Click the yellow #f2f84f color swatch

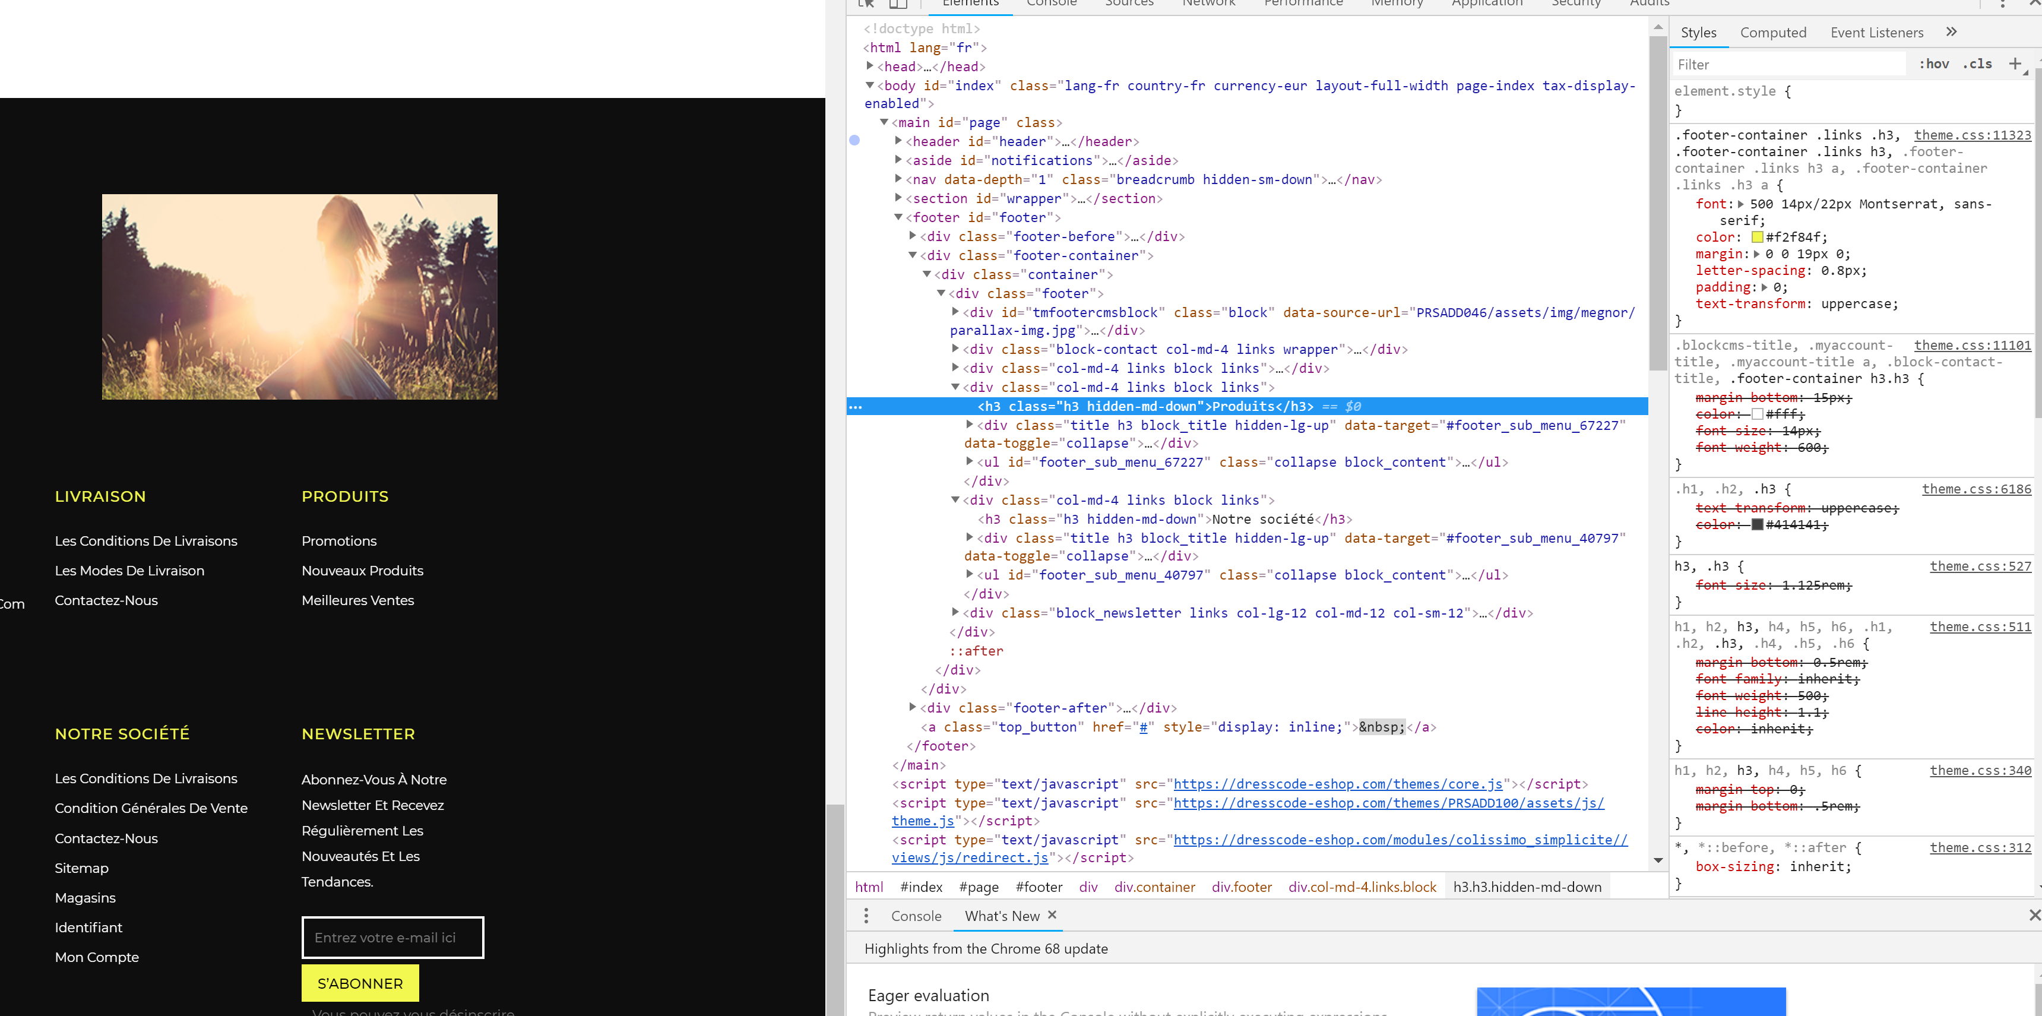click(1756, 237)
